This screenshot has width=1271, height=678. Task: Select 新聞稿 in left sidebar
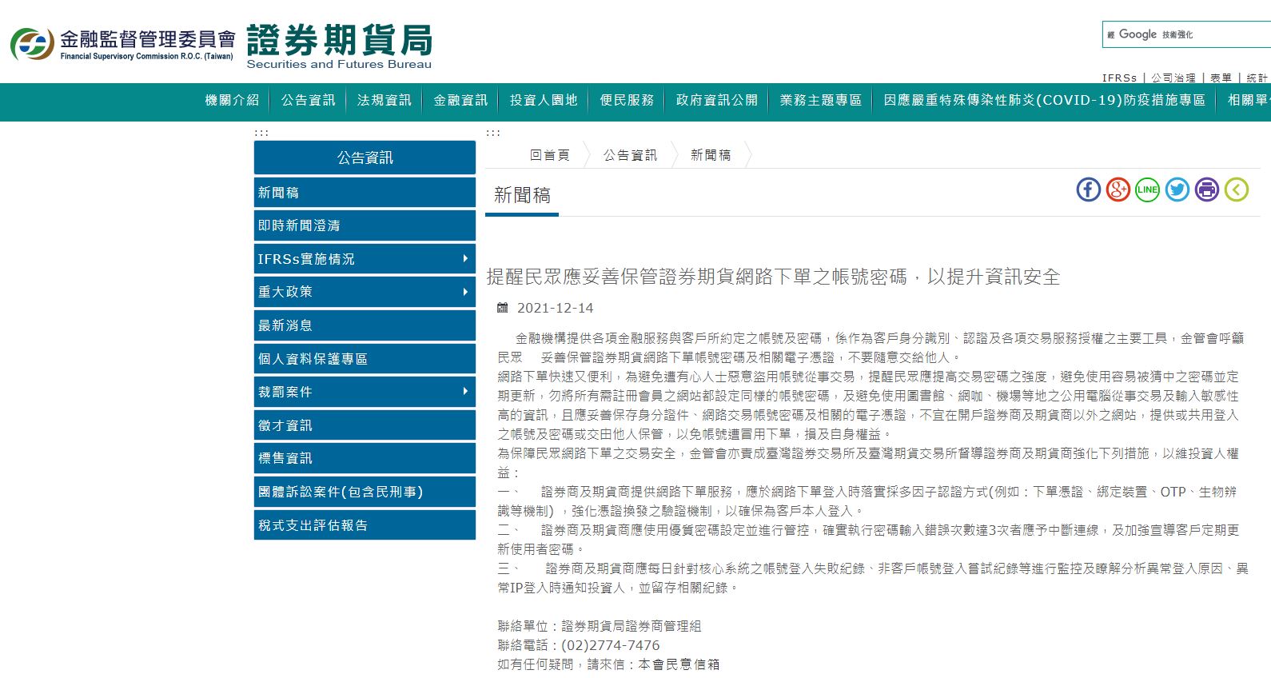pos(365,193)
